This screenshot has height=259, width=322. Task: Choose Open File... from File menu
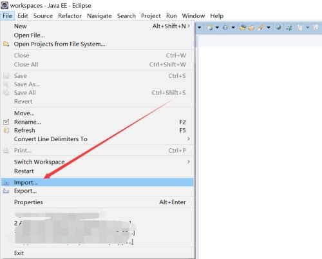point(98,35)
